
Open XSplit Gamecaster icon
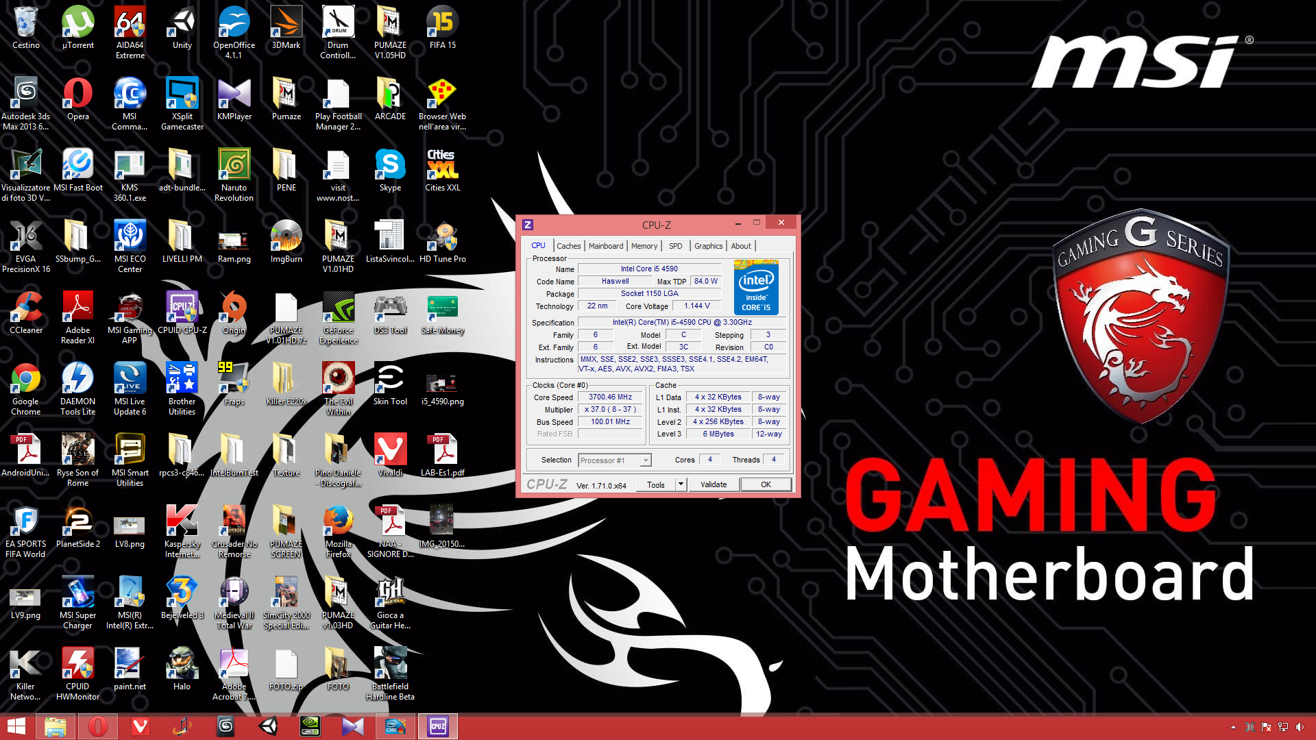(x=182, y=103)
